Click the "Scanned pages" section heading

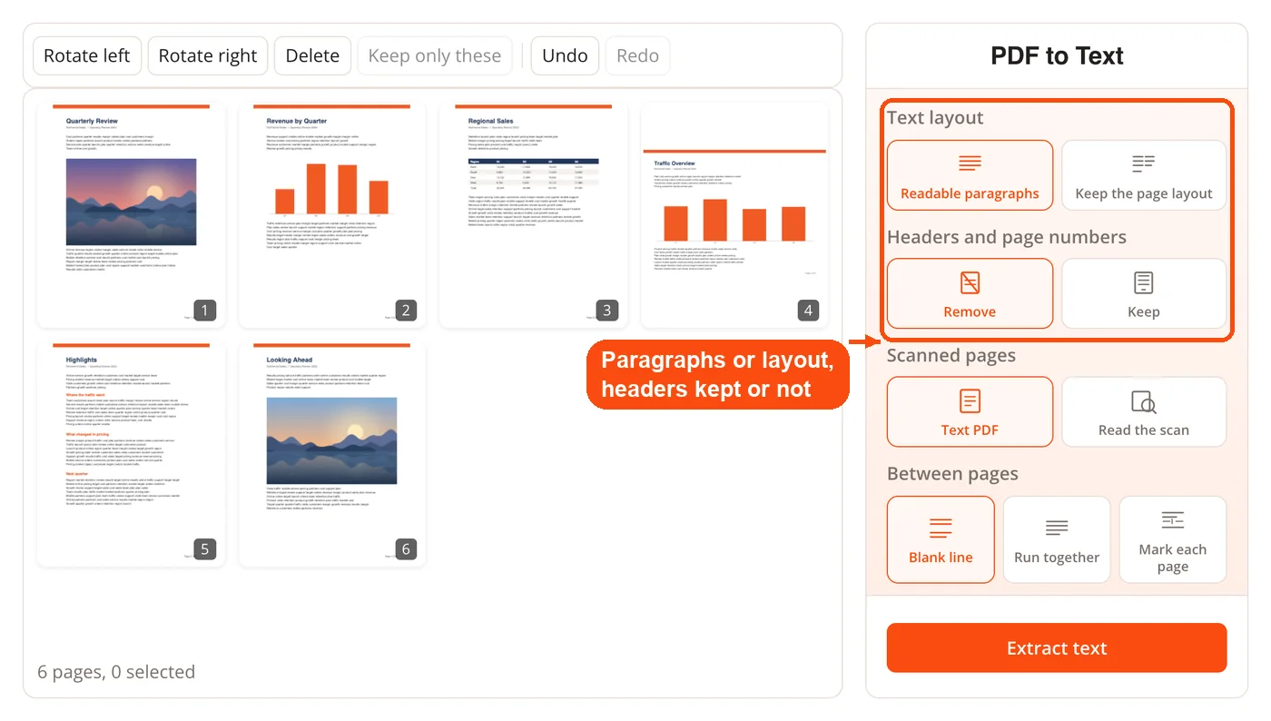point(951,355)
